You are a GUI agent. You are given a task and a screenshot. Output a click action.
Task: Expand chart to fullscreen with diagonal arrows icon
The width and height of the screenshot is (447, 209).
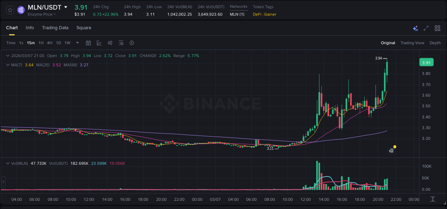[x=426, y=28]
